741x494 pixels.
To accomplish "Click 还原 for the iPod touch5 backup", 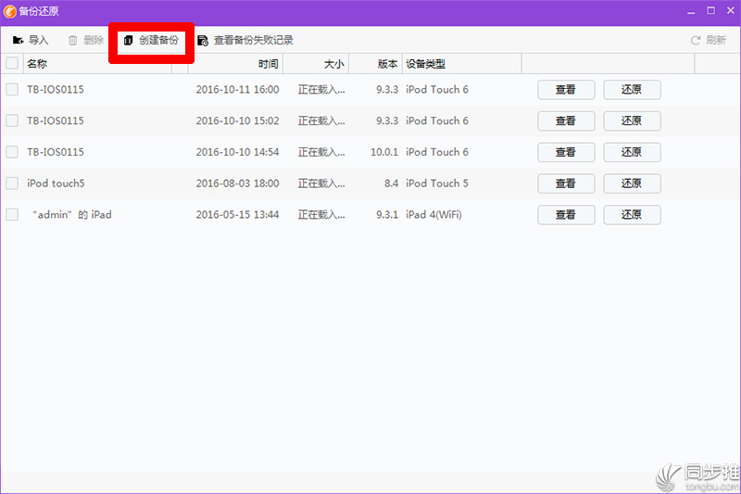I will click(632, 183).
